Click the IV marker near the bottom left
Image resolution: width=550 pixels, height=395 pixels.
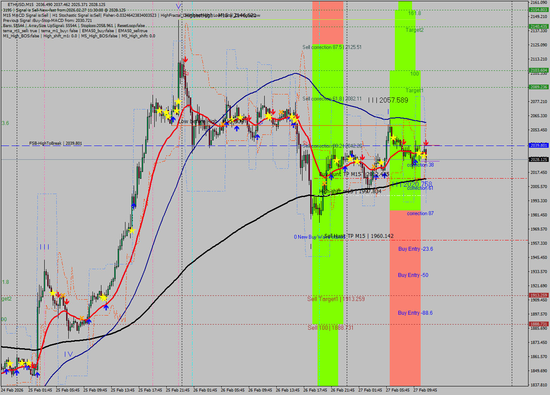point(68,353)
